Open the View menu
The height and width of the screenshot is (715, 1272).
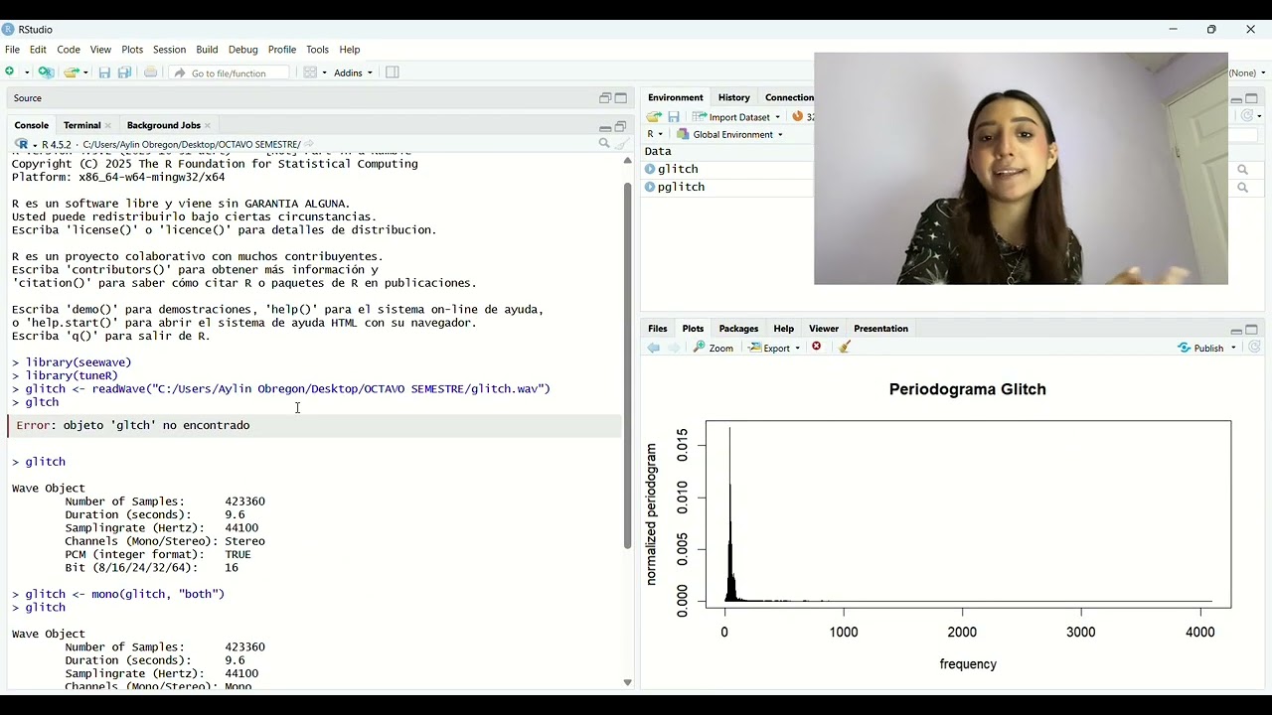point(100,50)
